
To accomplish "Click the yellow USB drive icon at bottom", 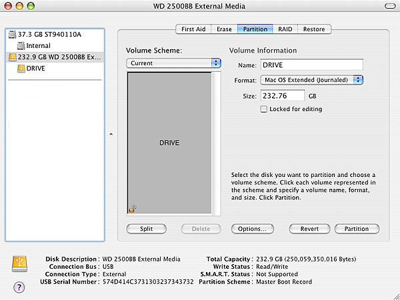I will 19,264.
